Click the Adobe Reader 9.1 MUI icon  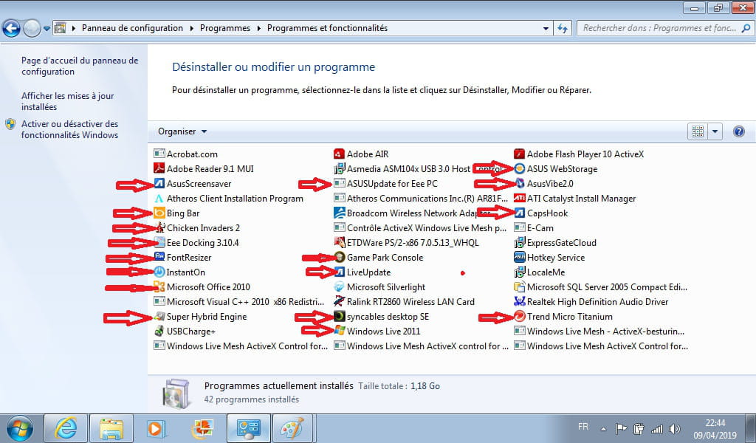coord(159,168)
